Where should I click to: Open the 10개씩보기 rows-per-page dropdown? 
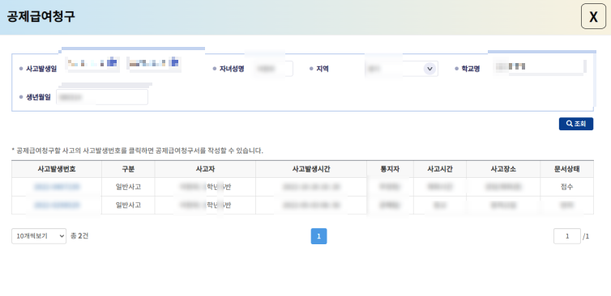point(39,236)
